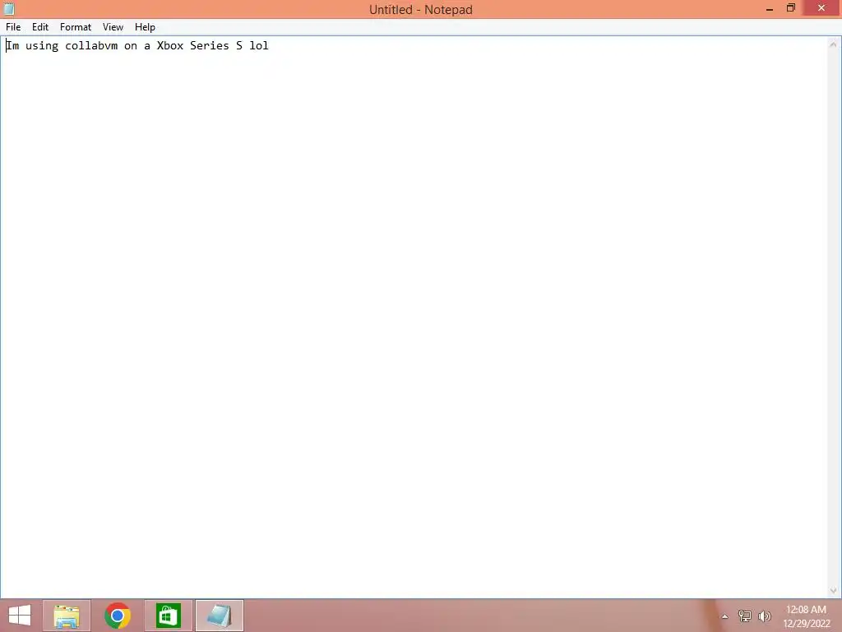842x632 pixels.
Task: Click the word 'lol' in text
Action: click(259, 46)
